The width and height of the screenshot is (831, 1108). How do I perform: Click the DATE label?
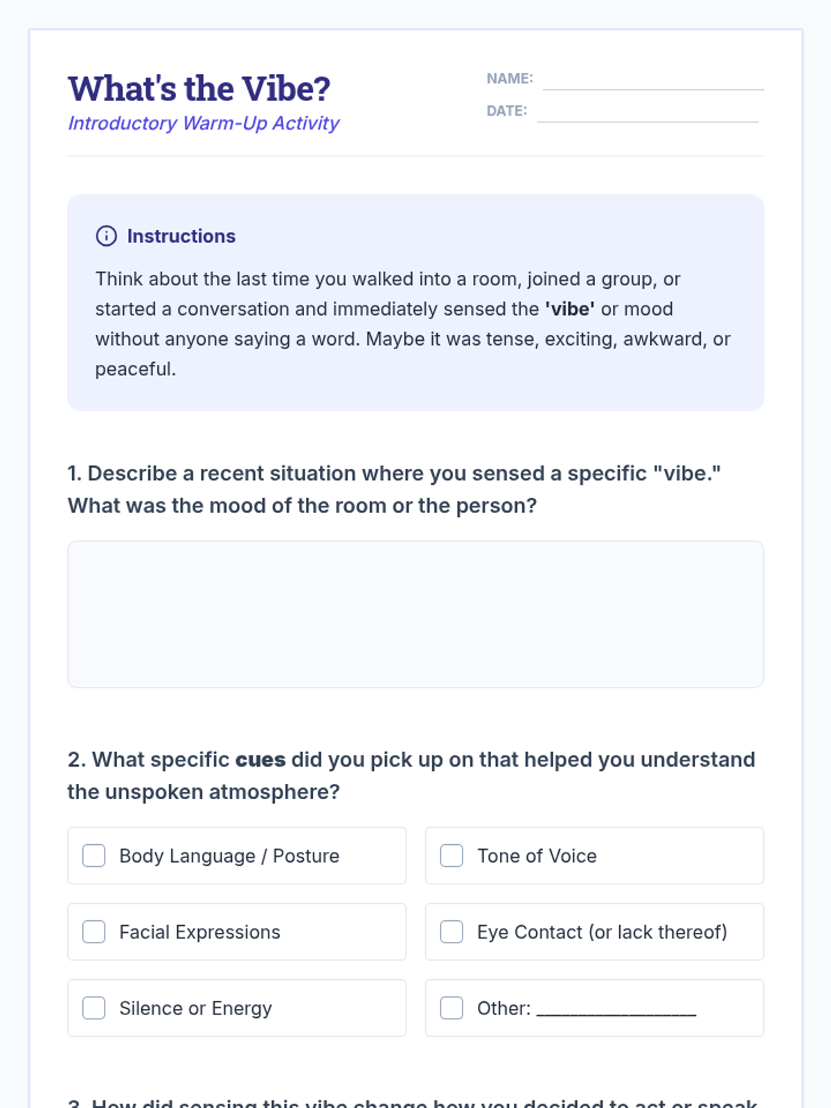[506, 111]
